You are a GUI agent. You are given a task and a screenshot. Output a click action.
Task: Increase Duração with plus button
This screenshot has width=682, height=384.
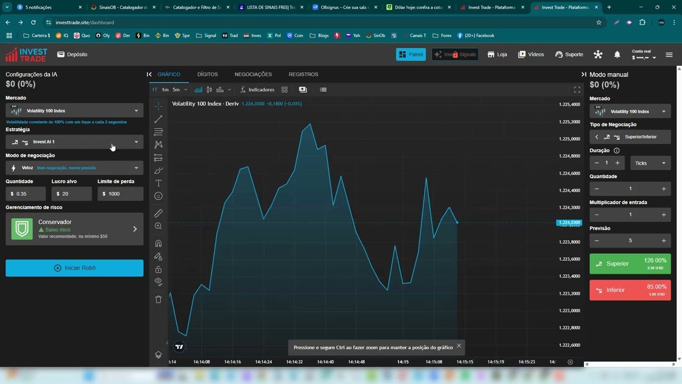pos(618,163)
